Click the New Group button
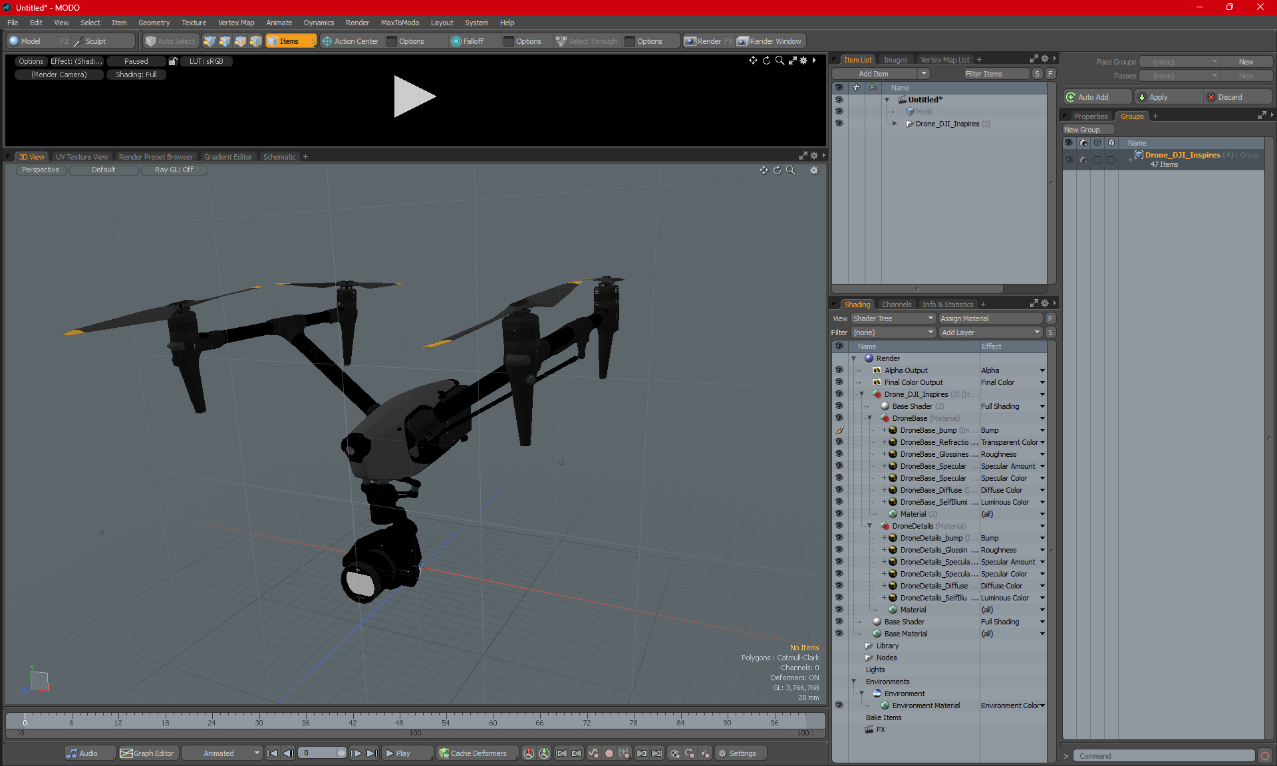This screenshot has height=766, width=1277. 1088,130
